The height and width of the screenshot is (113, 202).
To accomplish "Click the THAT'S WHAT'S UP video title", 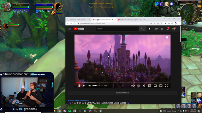I will (x=98, y=103).
